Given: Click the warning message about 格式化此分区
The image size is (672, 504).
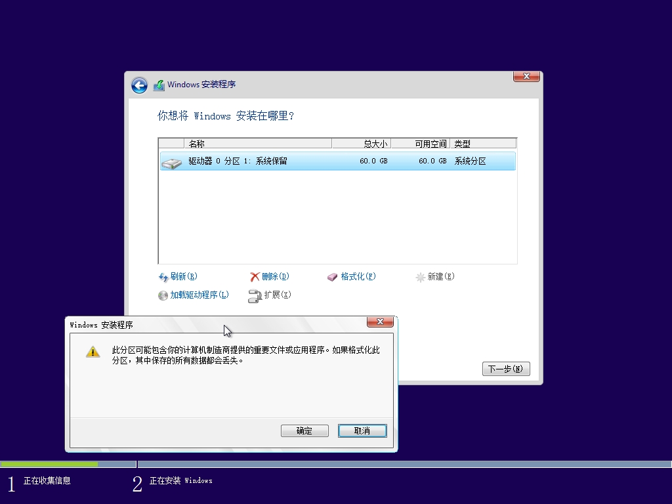Looking at the screenshot, I should click(x=246, y=355).
